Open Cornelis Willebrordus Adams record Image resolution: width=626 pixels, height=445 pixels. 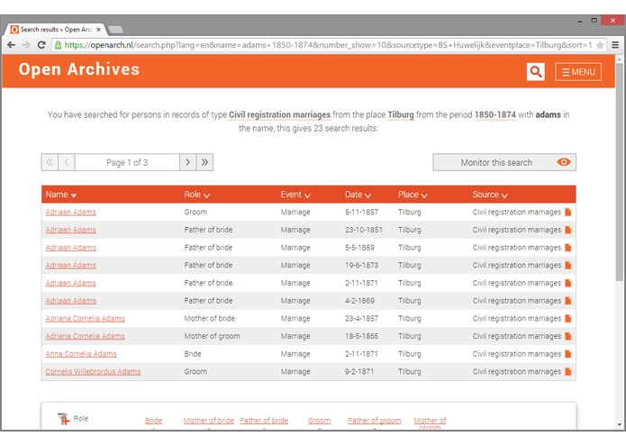tap(93, 371)
